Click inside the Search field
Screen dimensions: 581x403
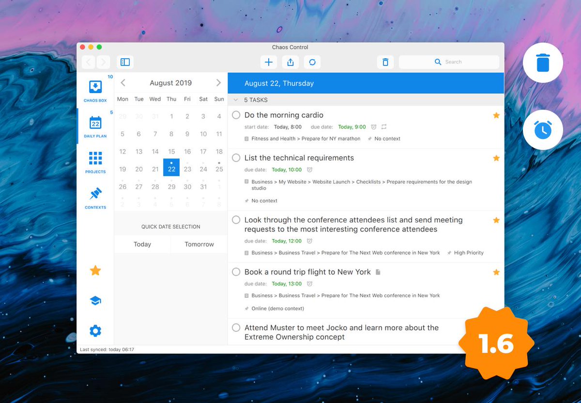[x=449, y=62]
